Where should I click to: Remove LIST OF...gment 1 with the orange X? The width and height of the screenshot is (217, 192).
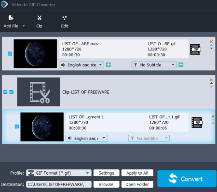point(213,116)
